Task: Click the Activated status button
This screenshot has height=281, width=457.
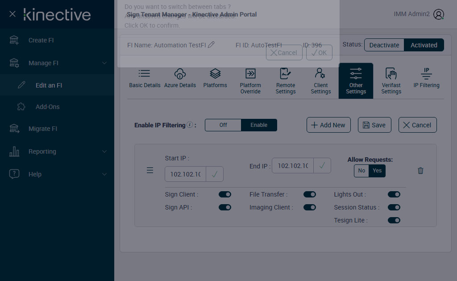Action: coord(424,45)
